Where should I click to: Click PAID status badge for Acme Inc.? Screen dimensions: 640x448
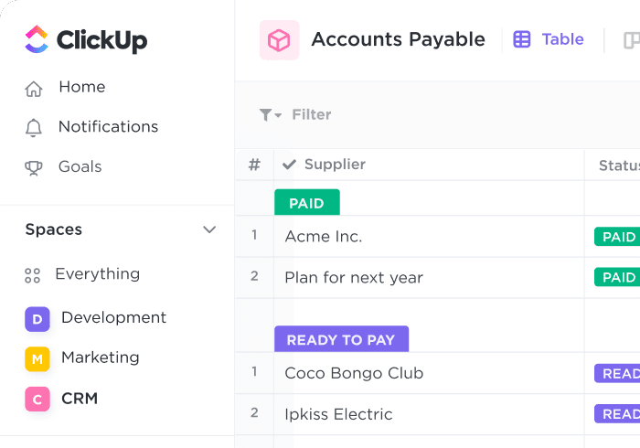[x=617, y=236]
